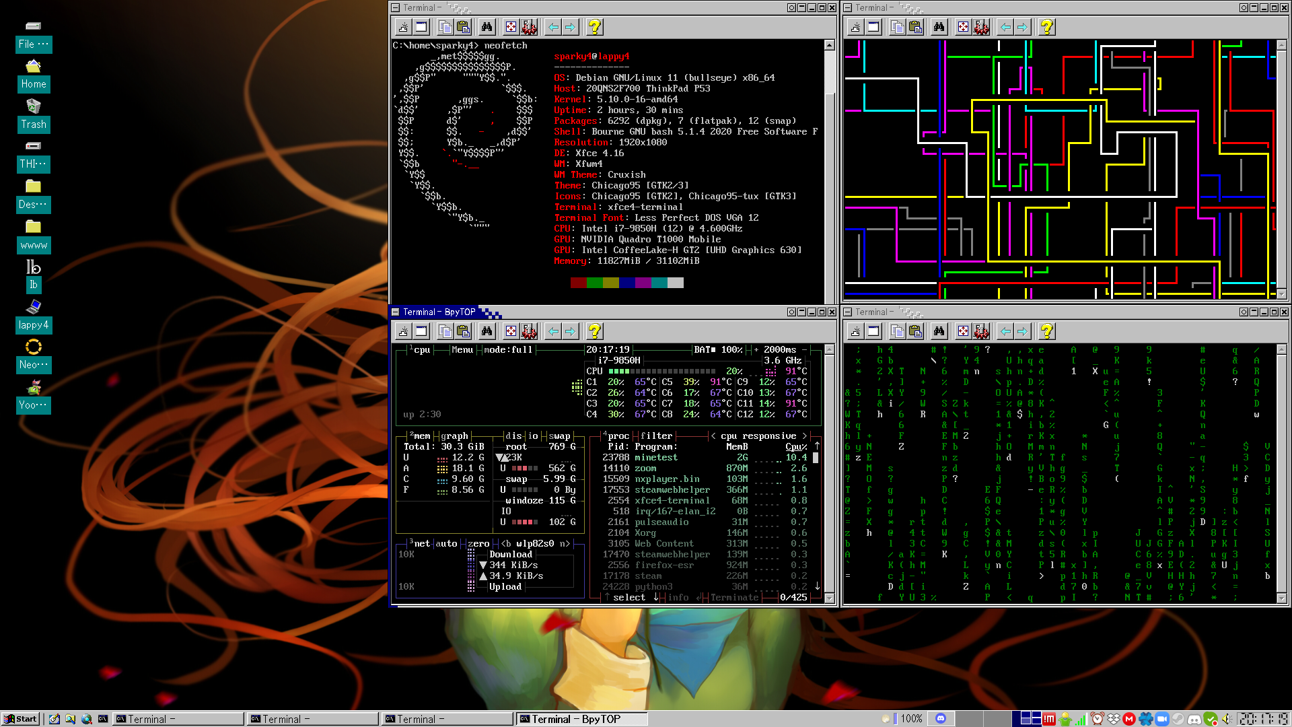
Task: Click the filter button in BpyTOP proc box
Action: (x=656, y=436)
